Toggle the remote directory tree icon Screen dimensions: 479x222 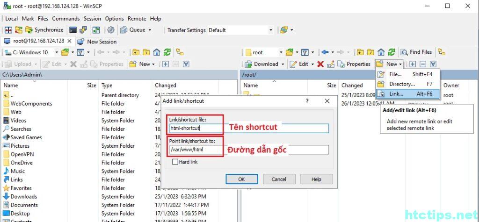[442, 52]
